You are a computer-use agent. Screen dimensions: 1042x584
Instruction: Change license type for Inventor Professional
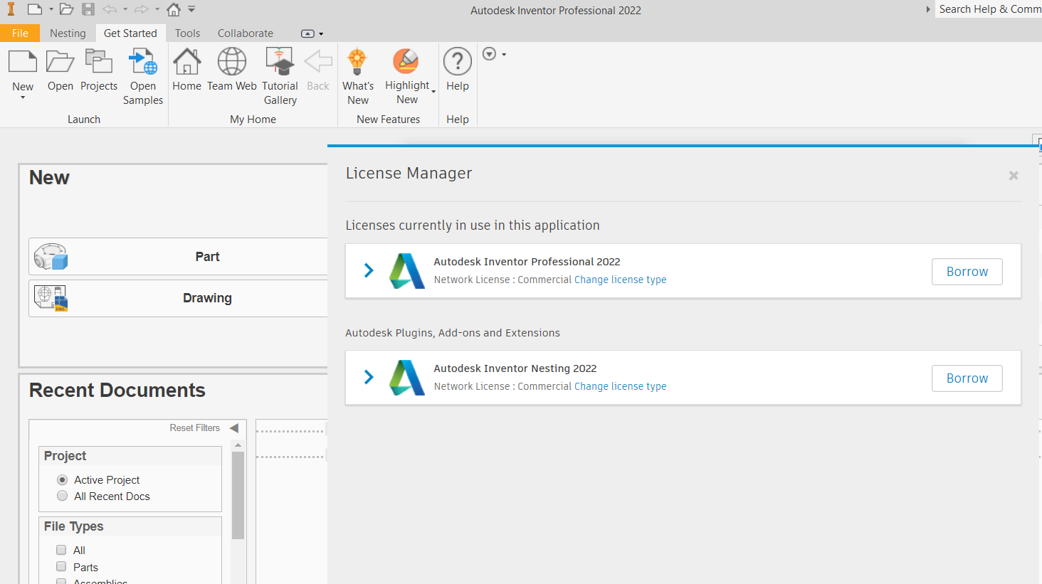click(621, 280)
